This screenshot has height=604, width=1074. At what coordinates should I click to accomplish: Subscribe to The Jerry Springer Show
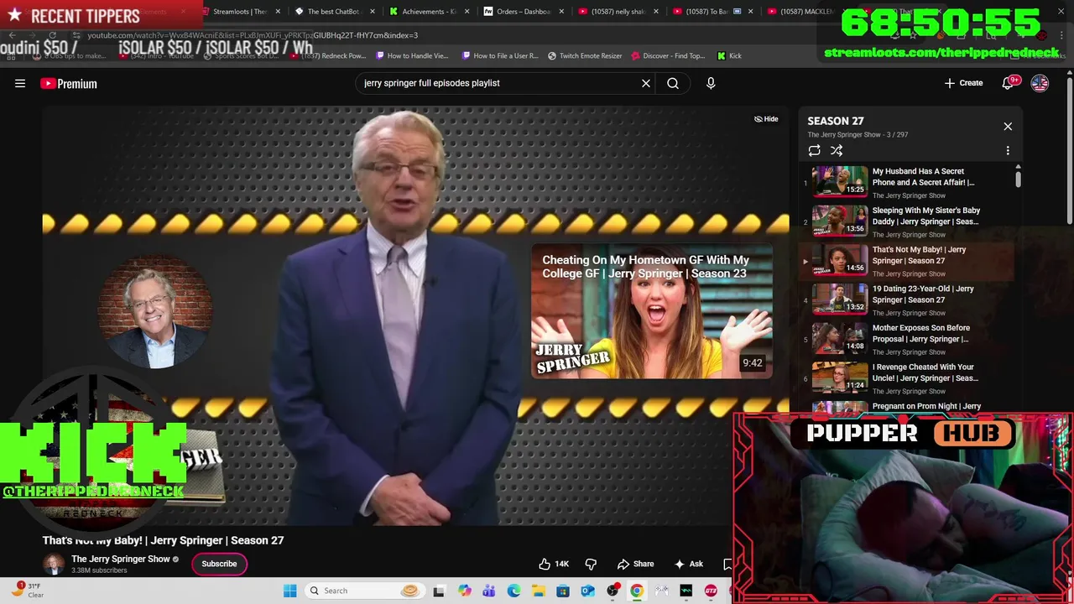click(219, 564)
